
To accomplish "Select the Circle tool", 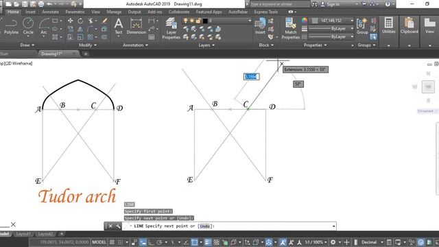I will pos(28,26).
